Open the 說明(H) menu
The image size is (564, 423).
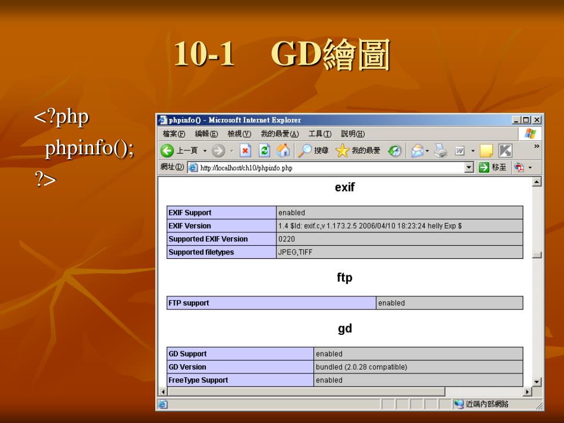click(x=353, y=134)
